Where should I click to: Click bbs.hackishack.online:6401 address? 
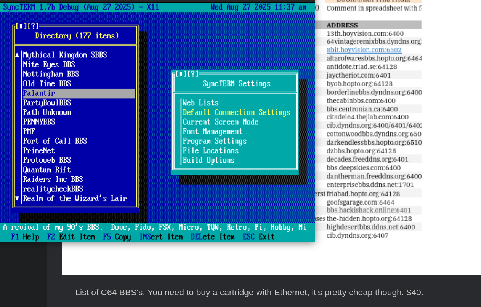(369, 210)
